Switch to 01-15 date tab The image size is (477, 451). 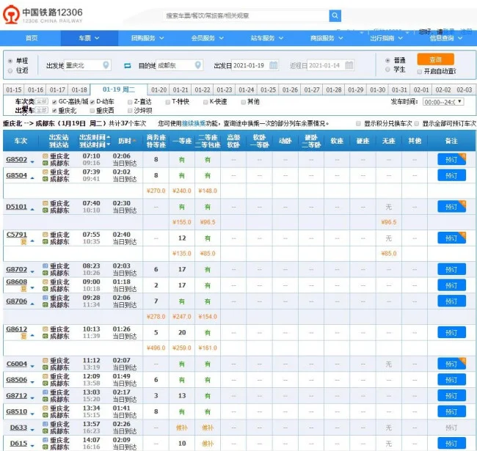[x=14, y=90]
